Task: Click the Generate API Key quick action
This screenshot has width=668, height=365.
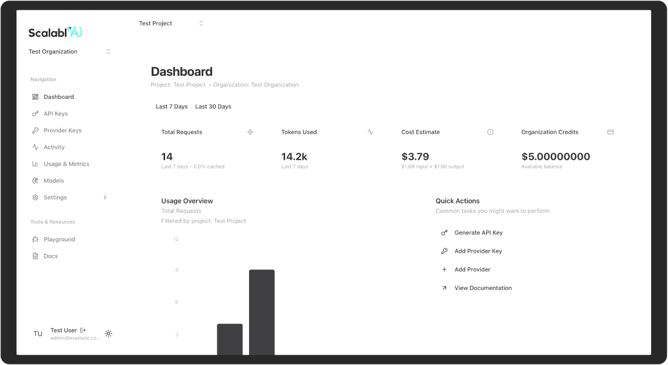Action: [x=478, y=233]
